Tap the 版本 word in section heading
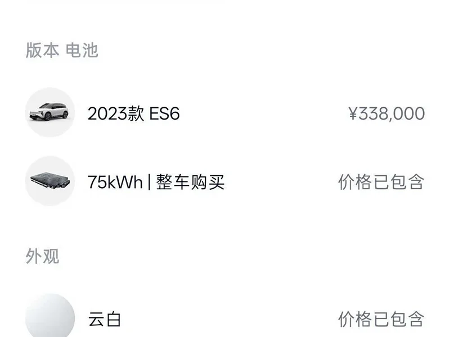Image resolution: width=450 pixels, height=337 pixels. (x=43, y=50)
